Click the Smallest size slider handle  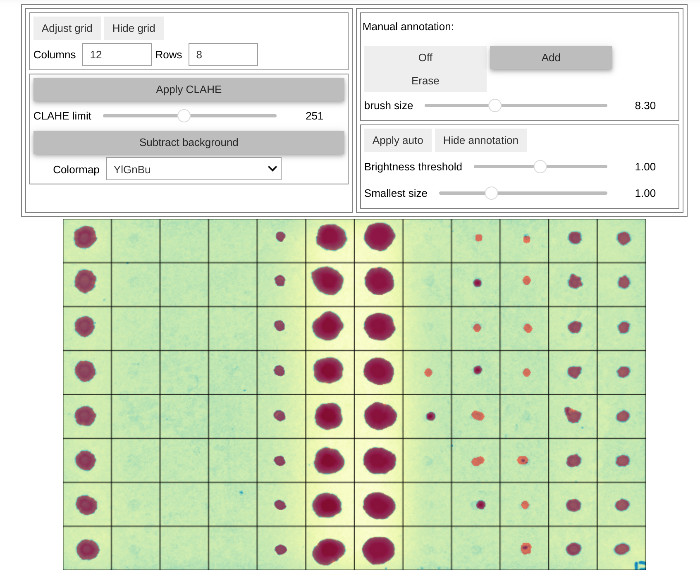(491, 193)
